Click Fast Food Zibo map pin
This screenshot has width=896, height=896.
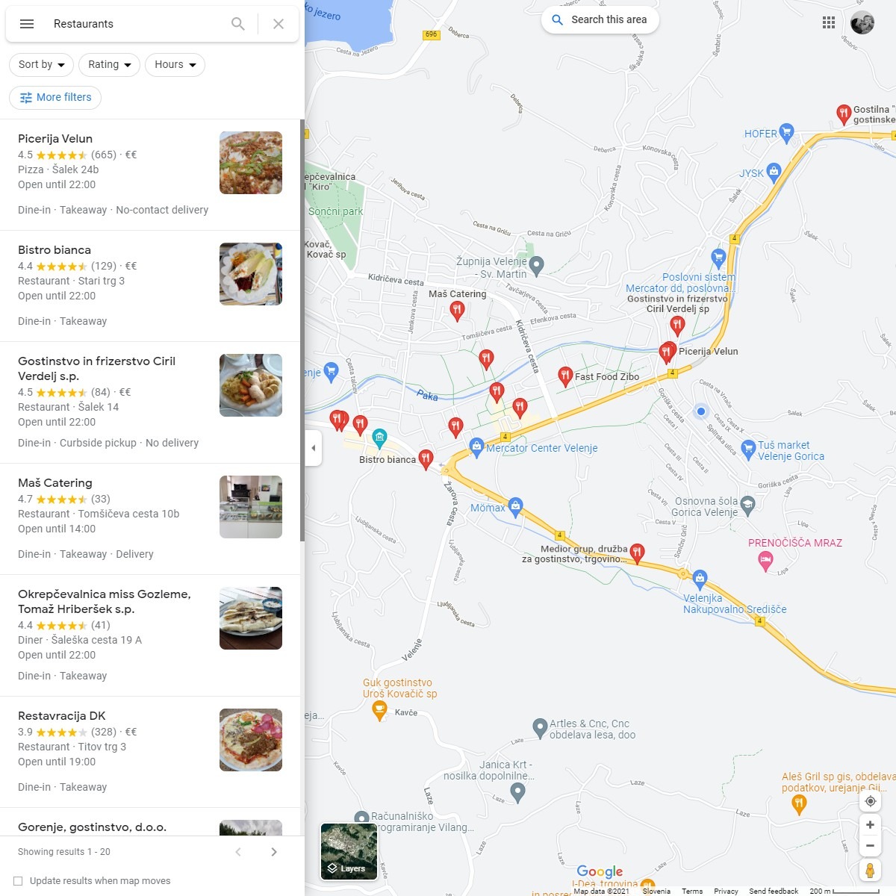565,376
